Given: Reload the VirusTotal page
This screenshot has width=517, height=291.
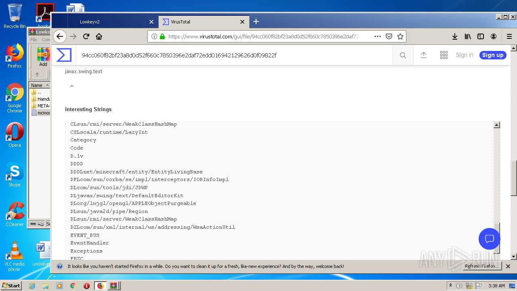Looking at the screenshot, I should (x=86, y=36).
